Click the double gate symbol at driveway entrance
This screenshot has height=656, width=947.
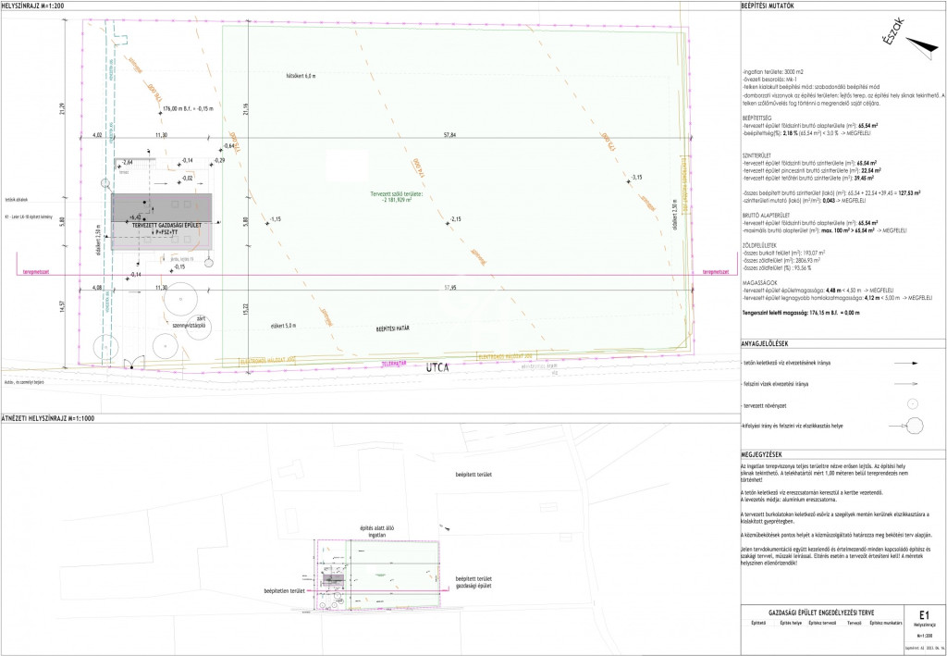click(132, 362)
